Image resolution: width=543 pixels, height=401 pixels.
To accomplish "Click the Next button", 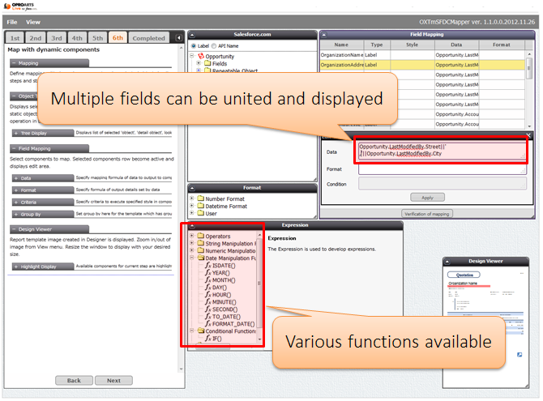I will tap(113, 381).
